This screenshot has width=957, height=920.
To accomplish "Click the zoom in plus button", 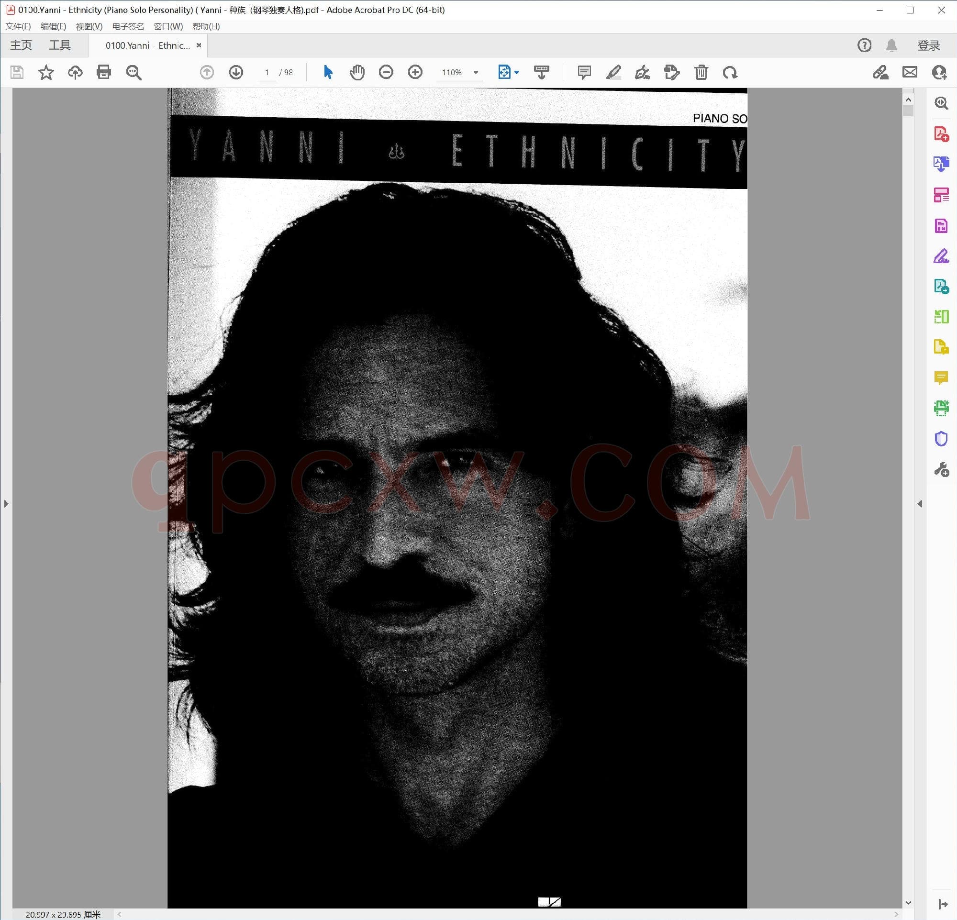I will click(415, 72).
